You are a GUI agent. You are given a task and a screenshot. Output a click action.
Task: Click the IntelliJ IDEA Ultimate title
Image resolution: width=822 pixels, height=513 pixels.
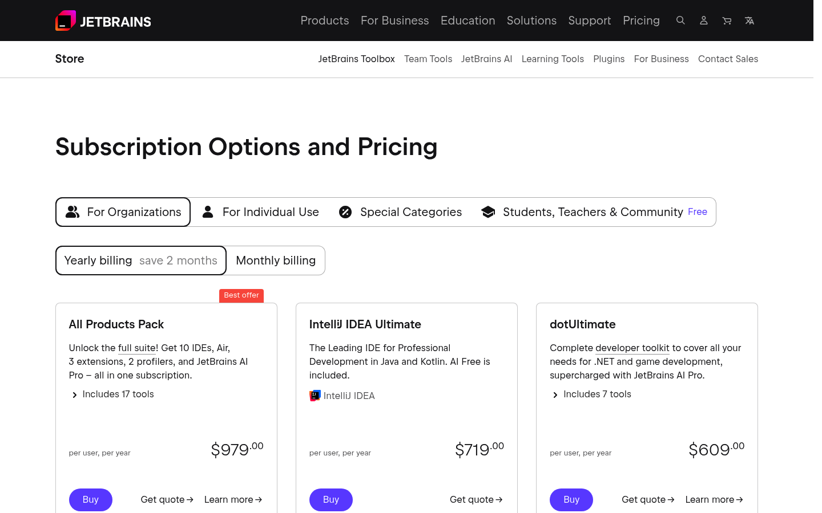pos(365,324)
